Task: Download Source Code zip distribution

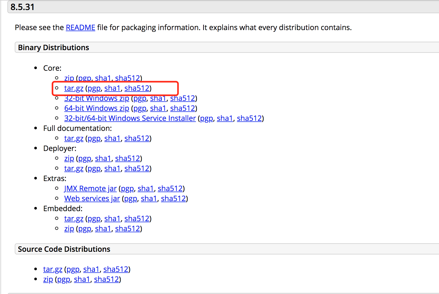Action: (48, 279)
